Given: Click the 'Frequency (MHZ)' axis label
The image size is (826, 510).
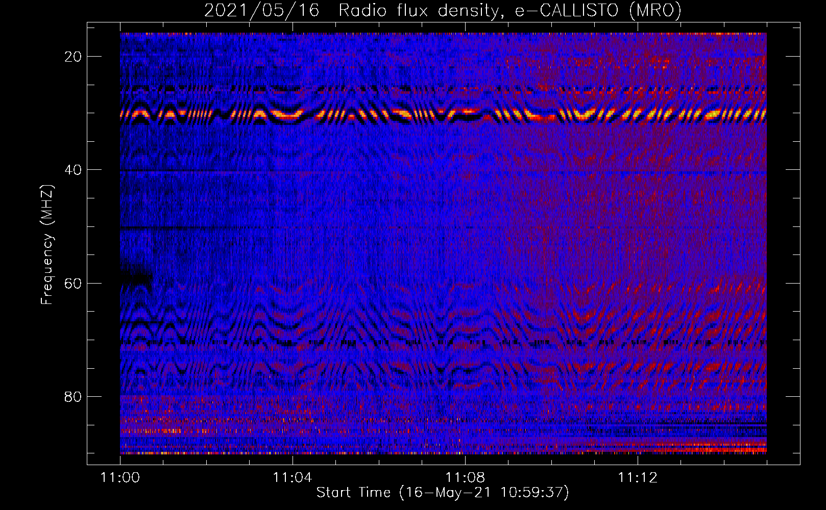Looking at the screenshot, I should (46, 245).
